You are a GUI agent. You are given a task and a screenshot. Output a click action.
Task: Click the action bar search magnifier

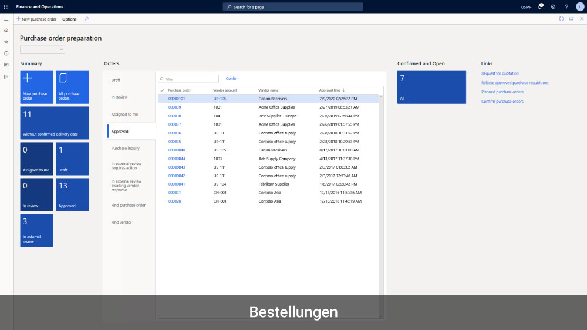tap(86, 19)
